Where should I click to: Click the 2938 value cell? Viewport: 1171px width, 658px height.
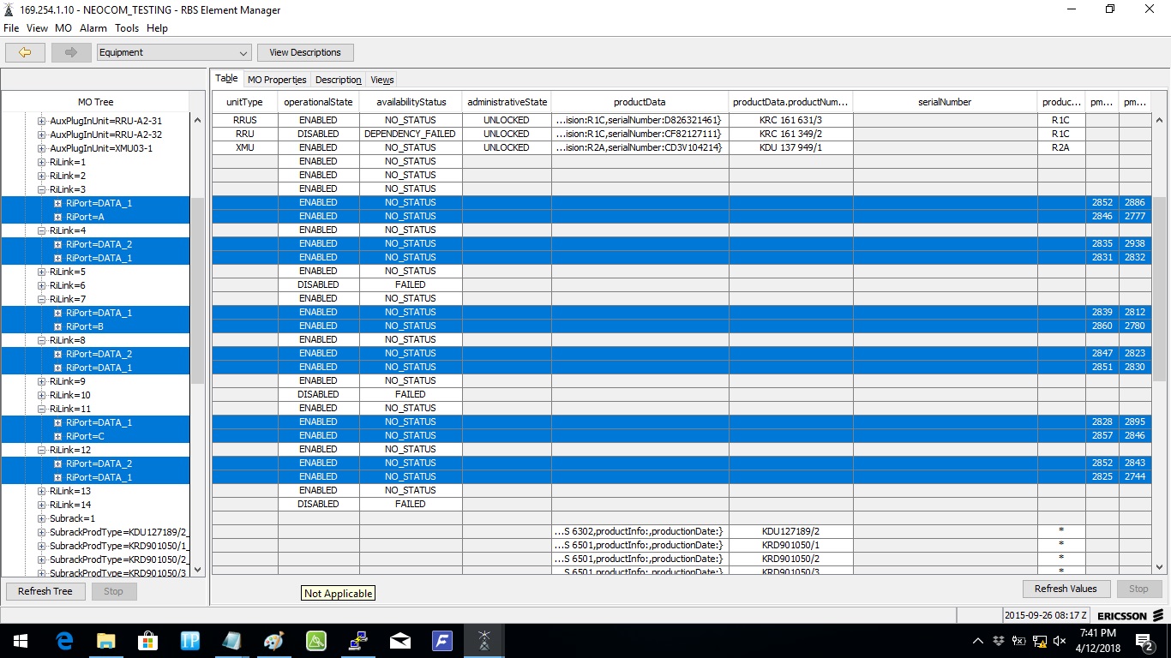[1135, 243]
